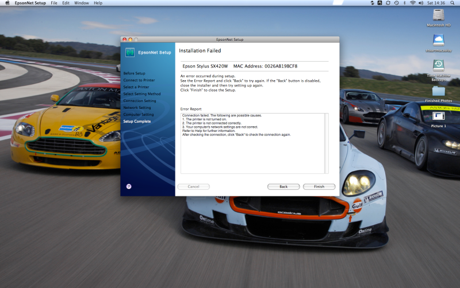460x288 pixels.
Task: Select the Finished Photos folder icon
Action: pos(438,91)
